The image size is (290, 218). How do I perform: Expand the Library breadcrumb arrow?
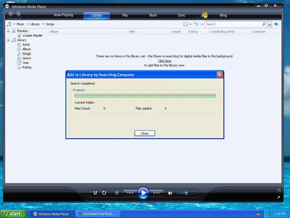click(x=28, y=24)
